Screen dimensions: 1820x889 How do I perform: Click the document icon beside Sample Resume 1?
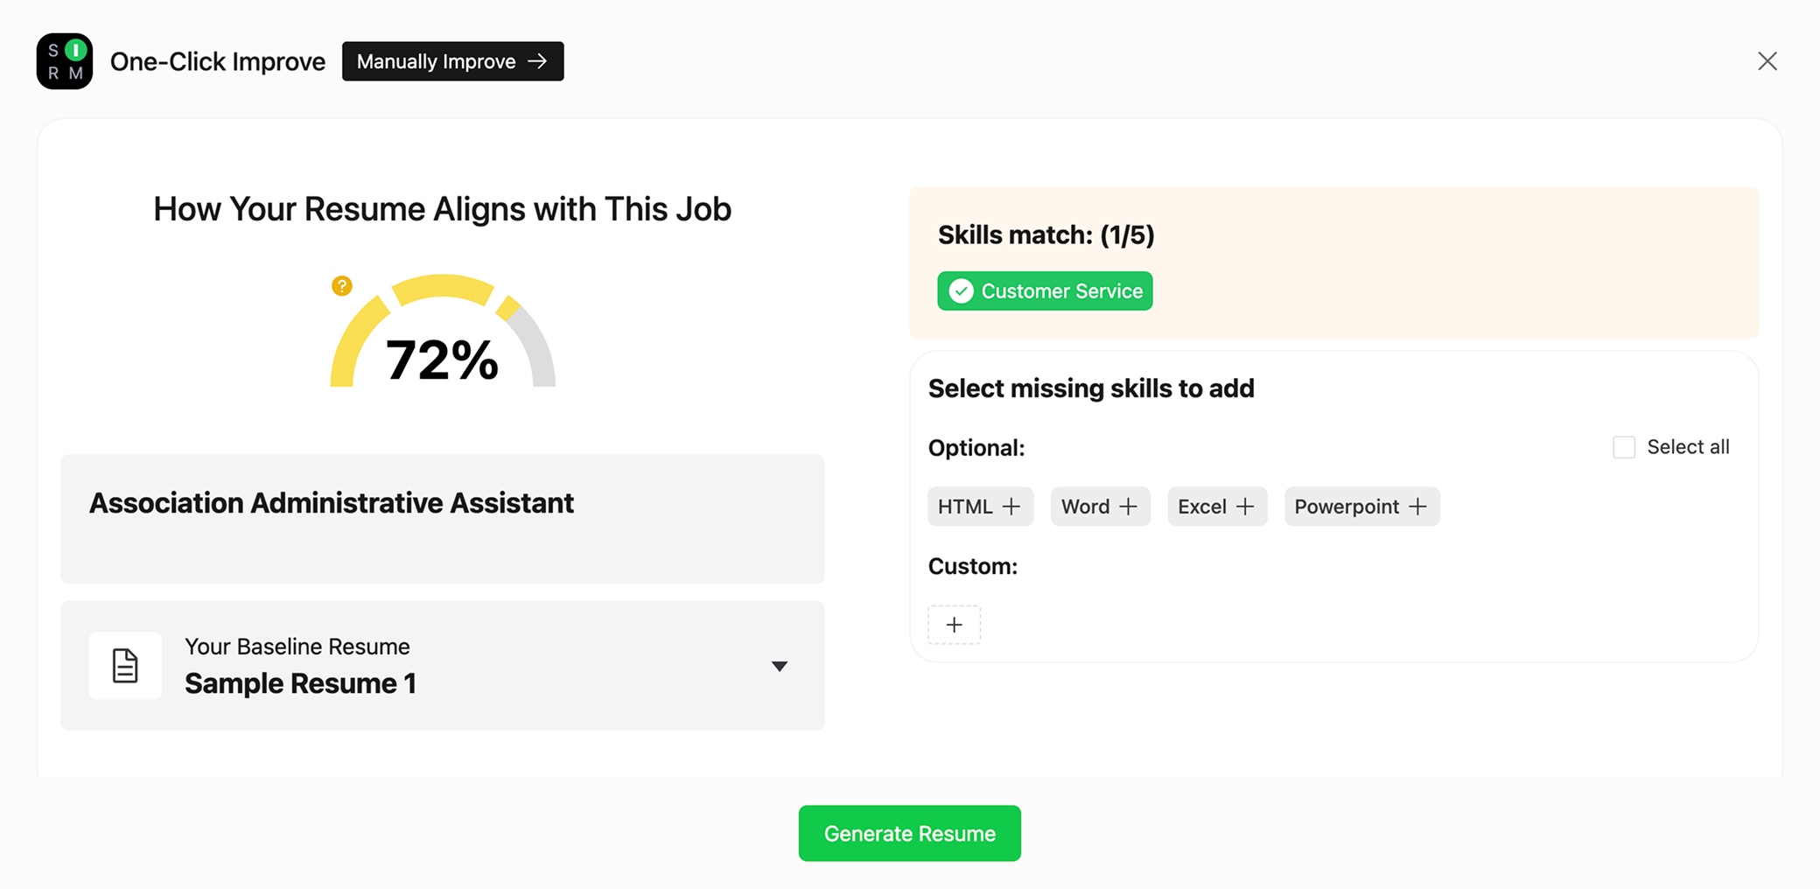point(125,665)
